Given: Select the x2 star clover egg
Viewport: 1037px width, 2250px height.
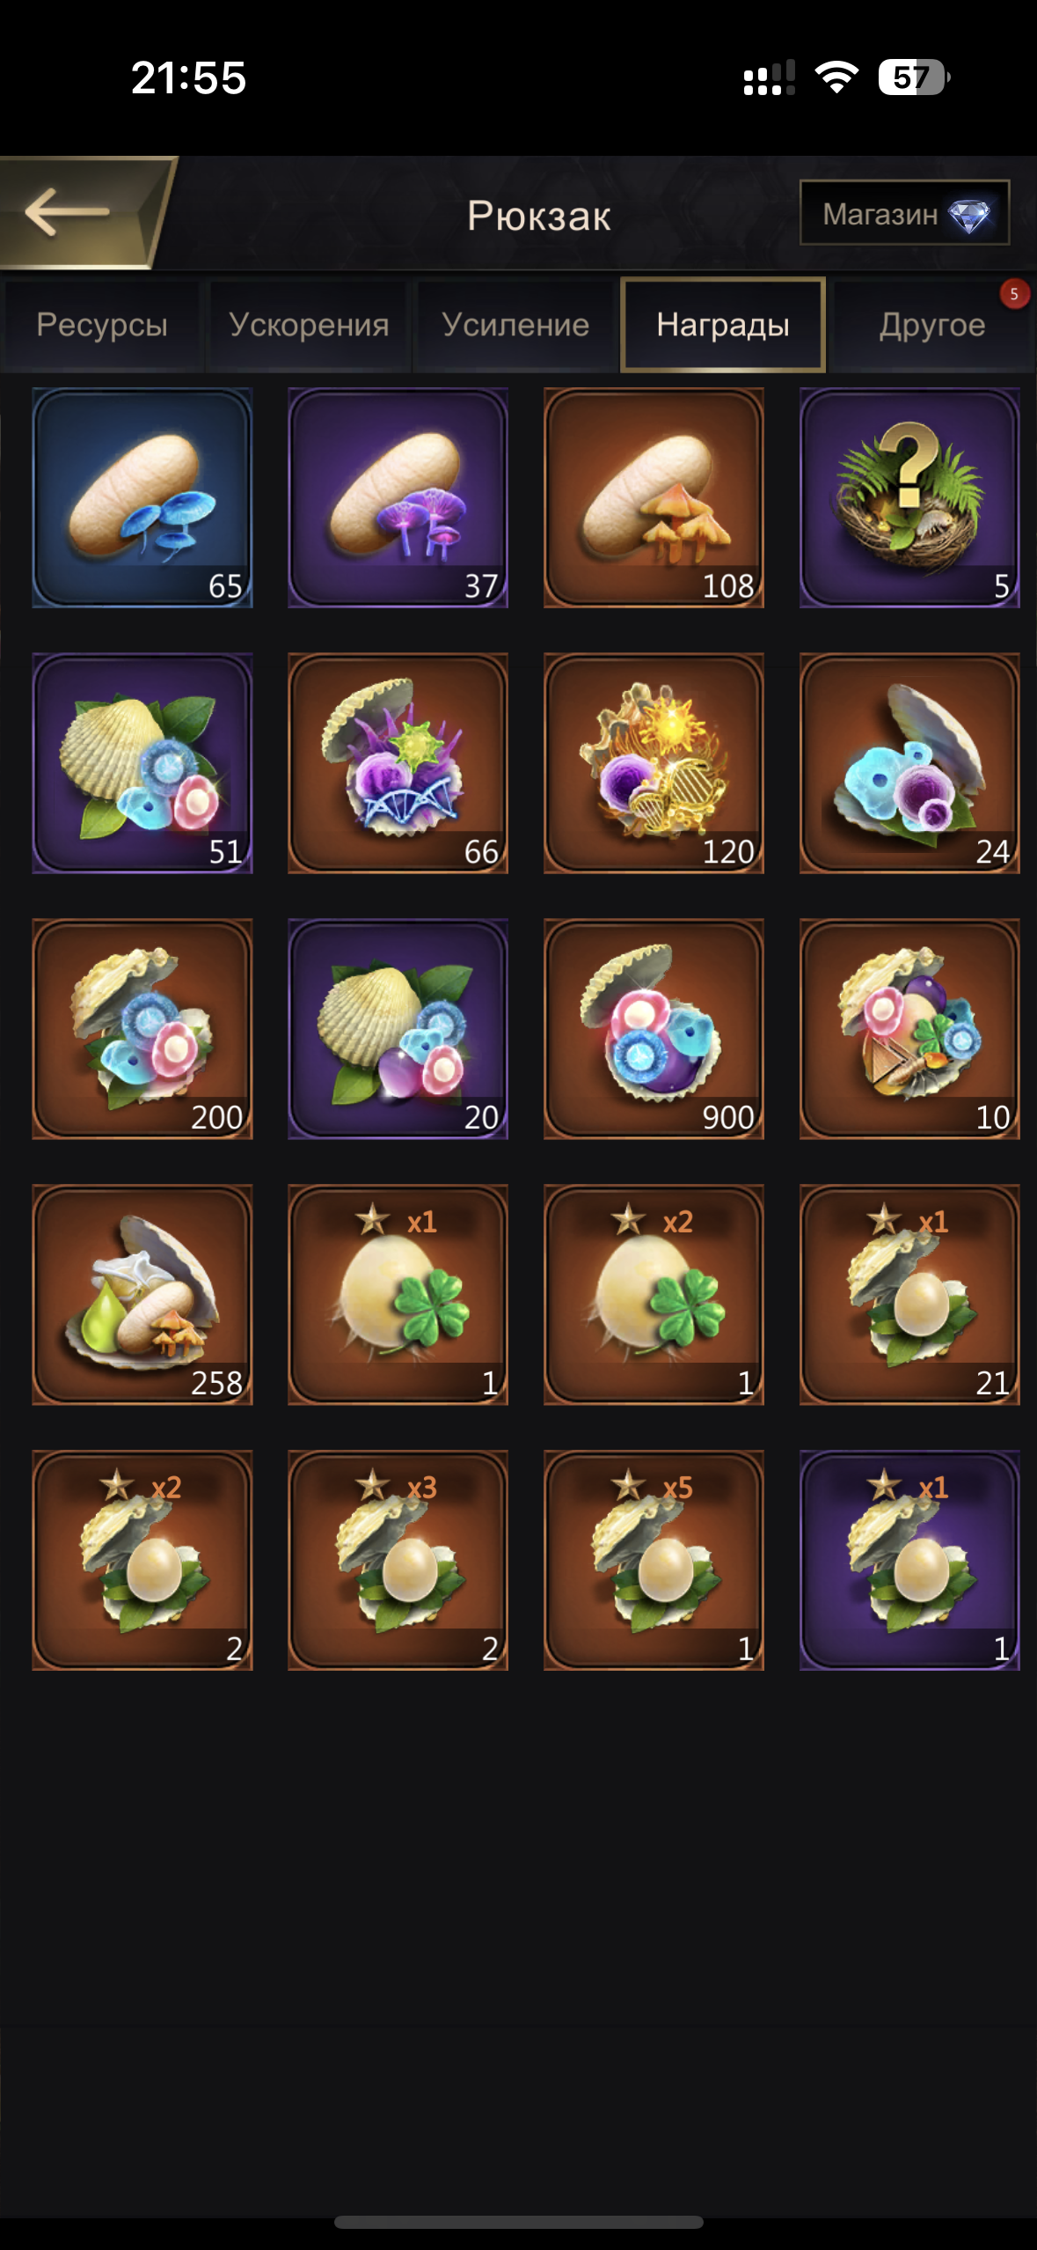Looking at the screenshot, I should click(x=654, y=1295).
